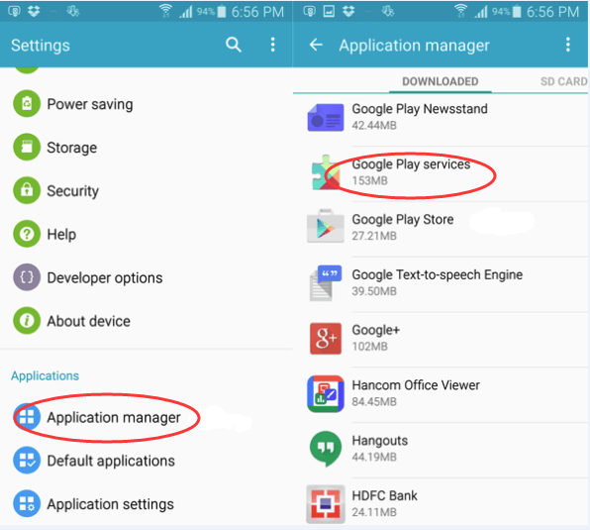Tap the Google Text-to-speech Engine icon
This screenshot has width=590, height=530.
click(326, 283)
